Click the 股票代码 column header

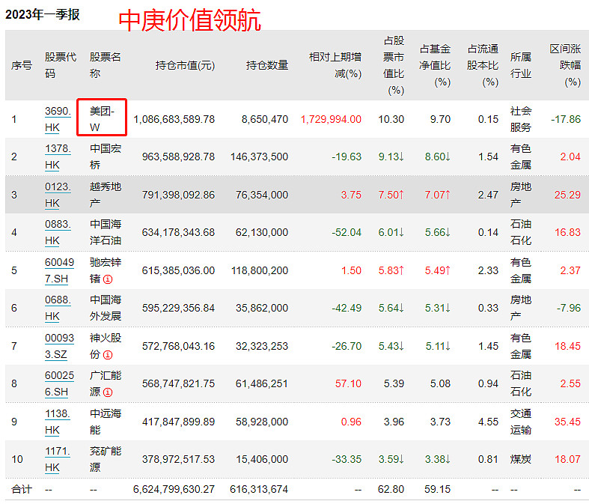tap(61, 65)
